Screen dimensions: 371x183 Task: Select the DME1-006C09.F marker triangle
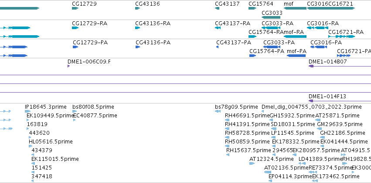click(68, 66)
